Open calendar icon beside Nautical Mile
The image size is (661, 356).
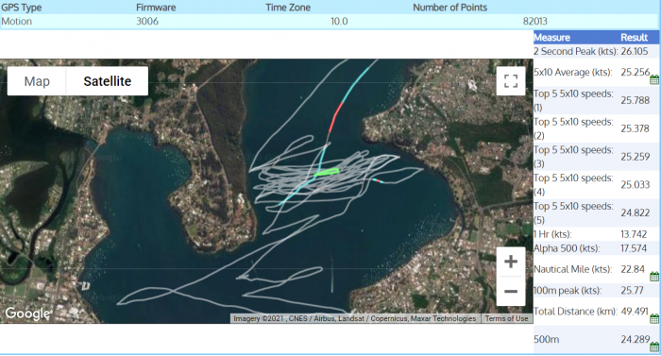coord(654,277)
